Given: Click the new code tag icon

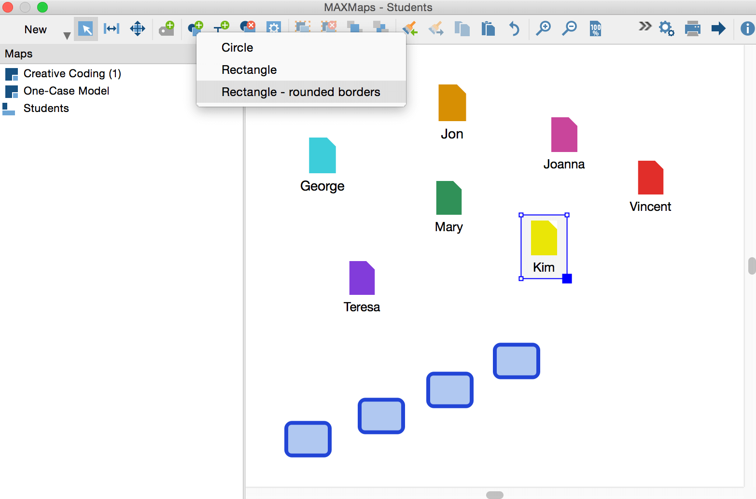Looking at the screenshot, I should tap(167, 28).
